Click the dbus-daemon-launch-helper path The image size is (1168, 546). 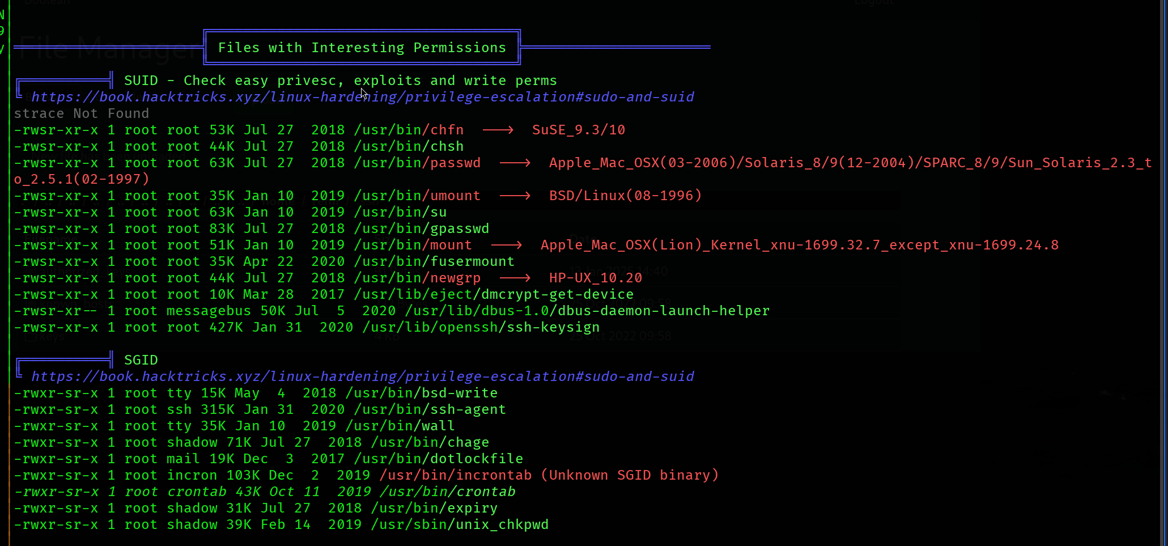(587, 311)
